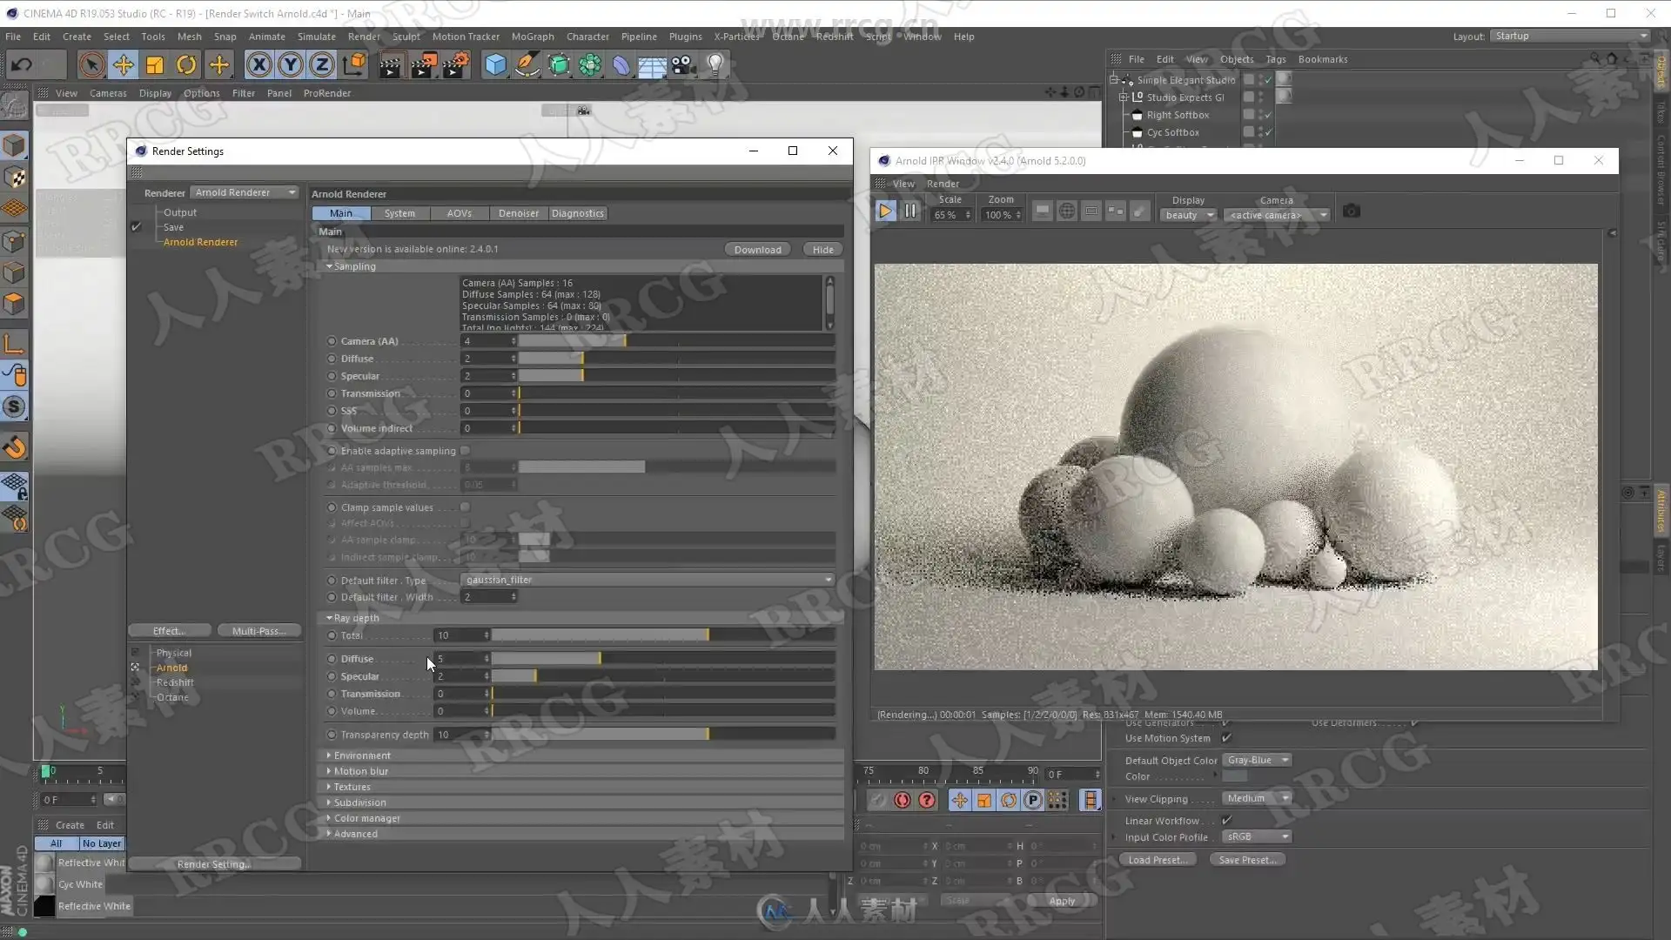Switch to the Diagnostics tab

(x=577, y=213)
